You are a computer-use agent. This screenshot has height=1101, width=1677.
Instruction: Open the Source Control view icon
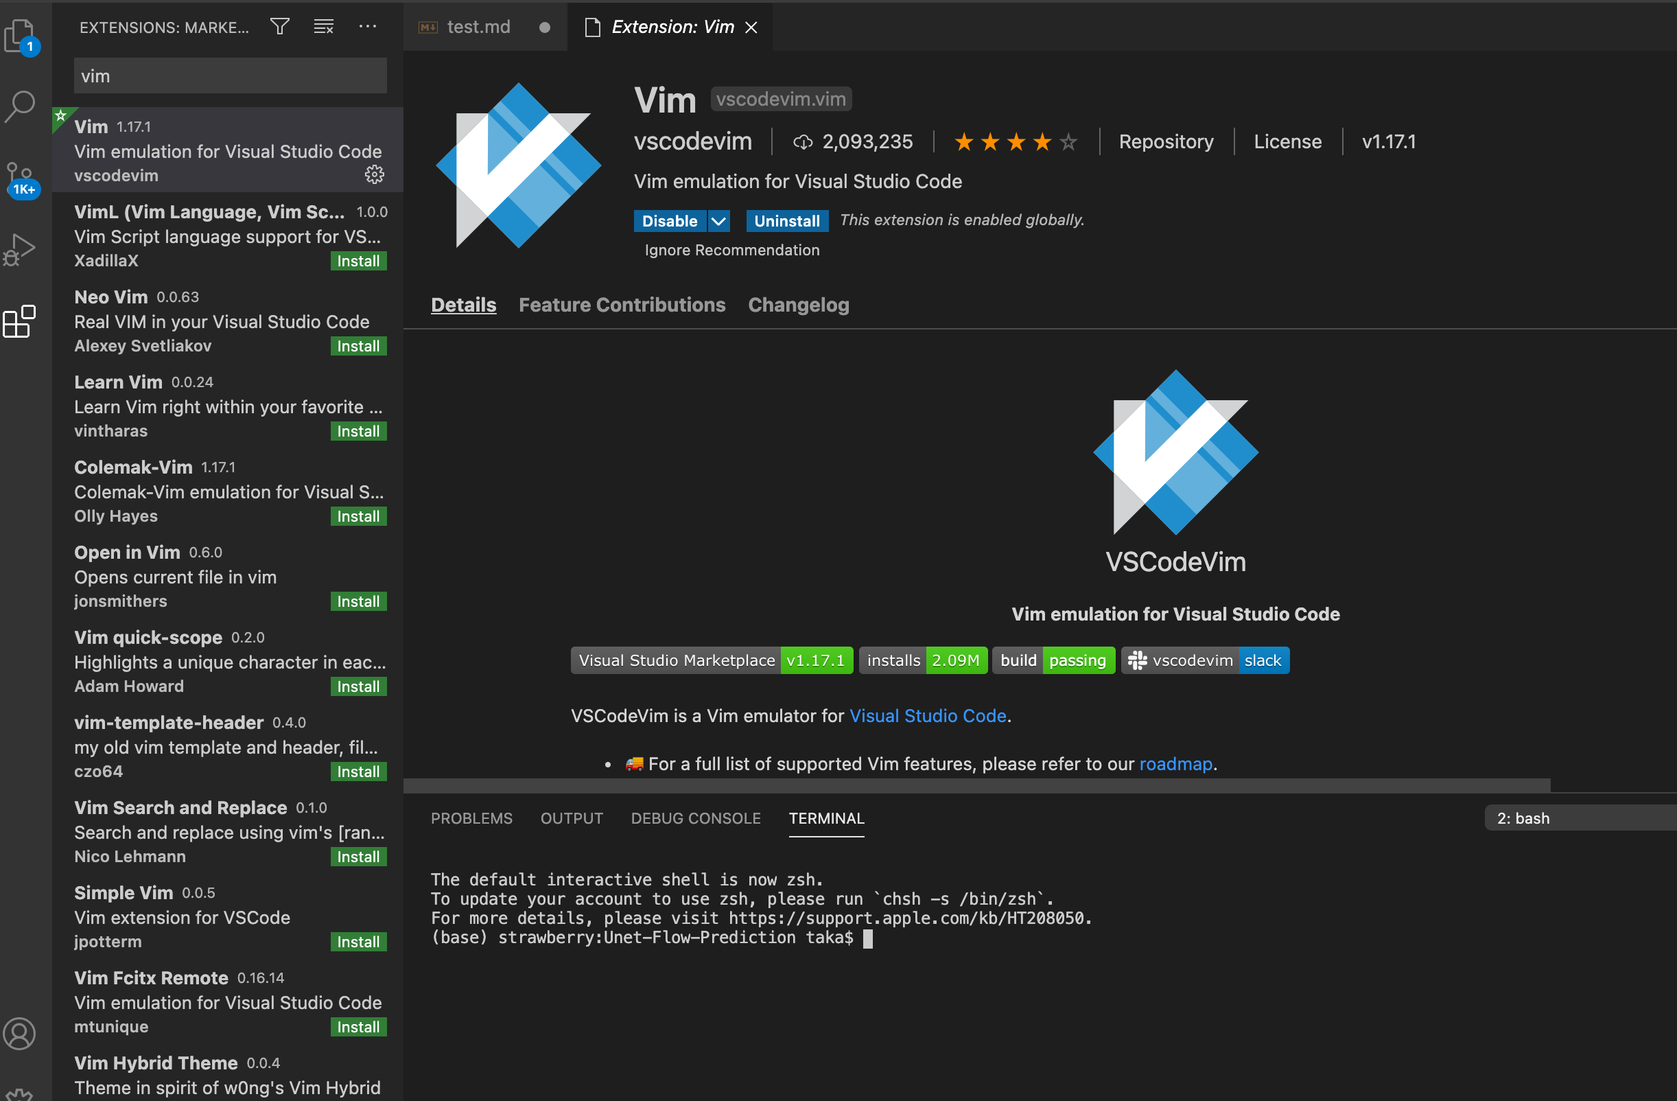click(20, 179)
